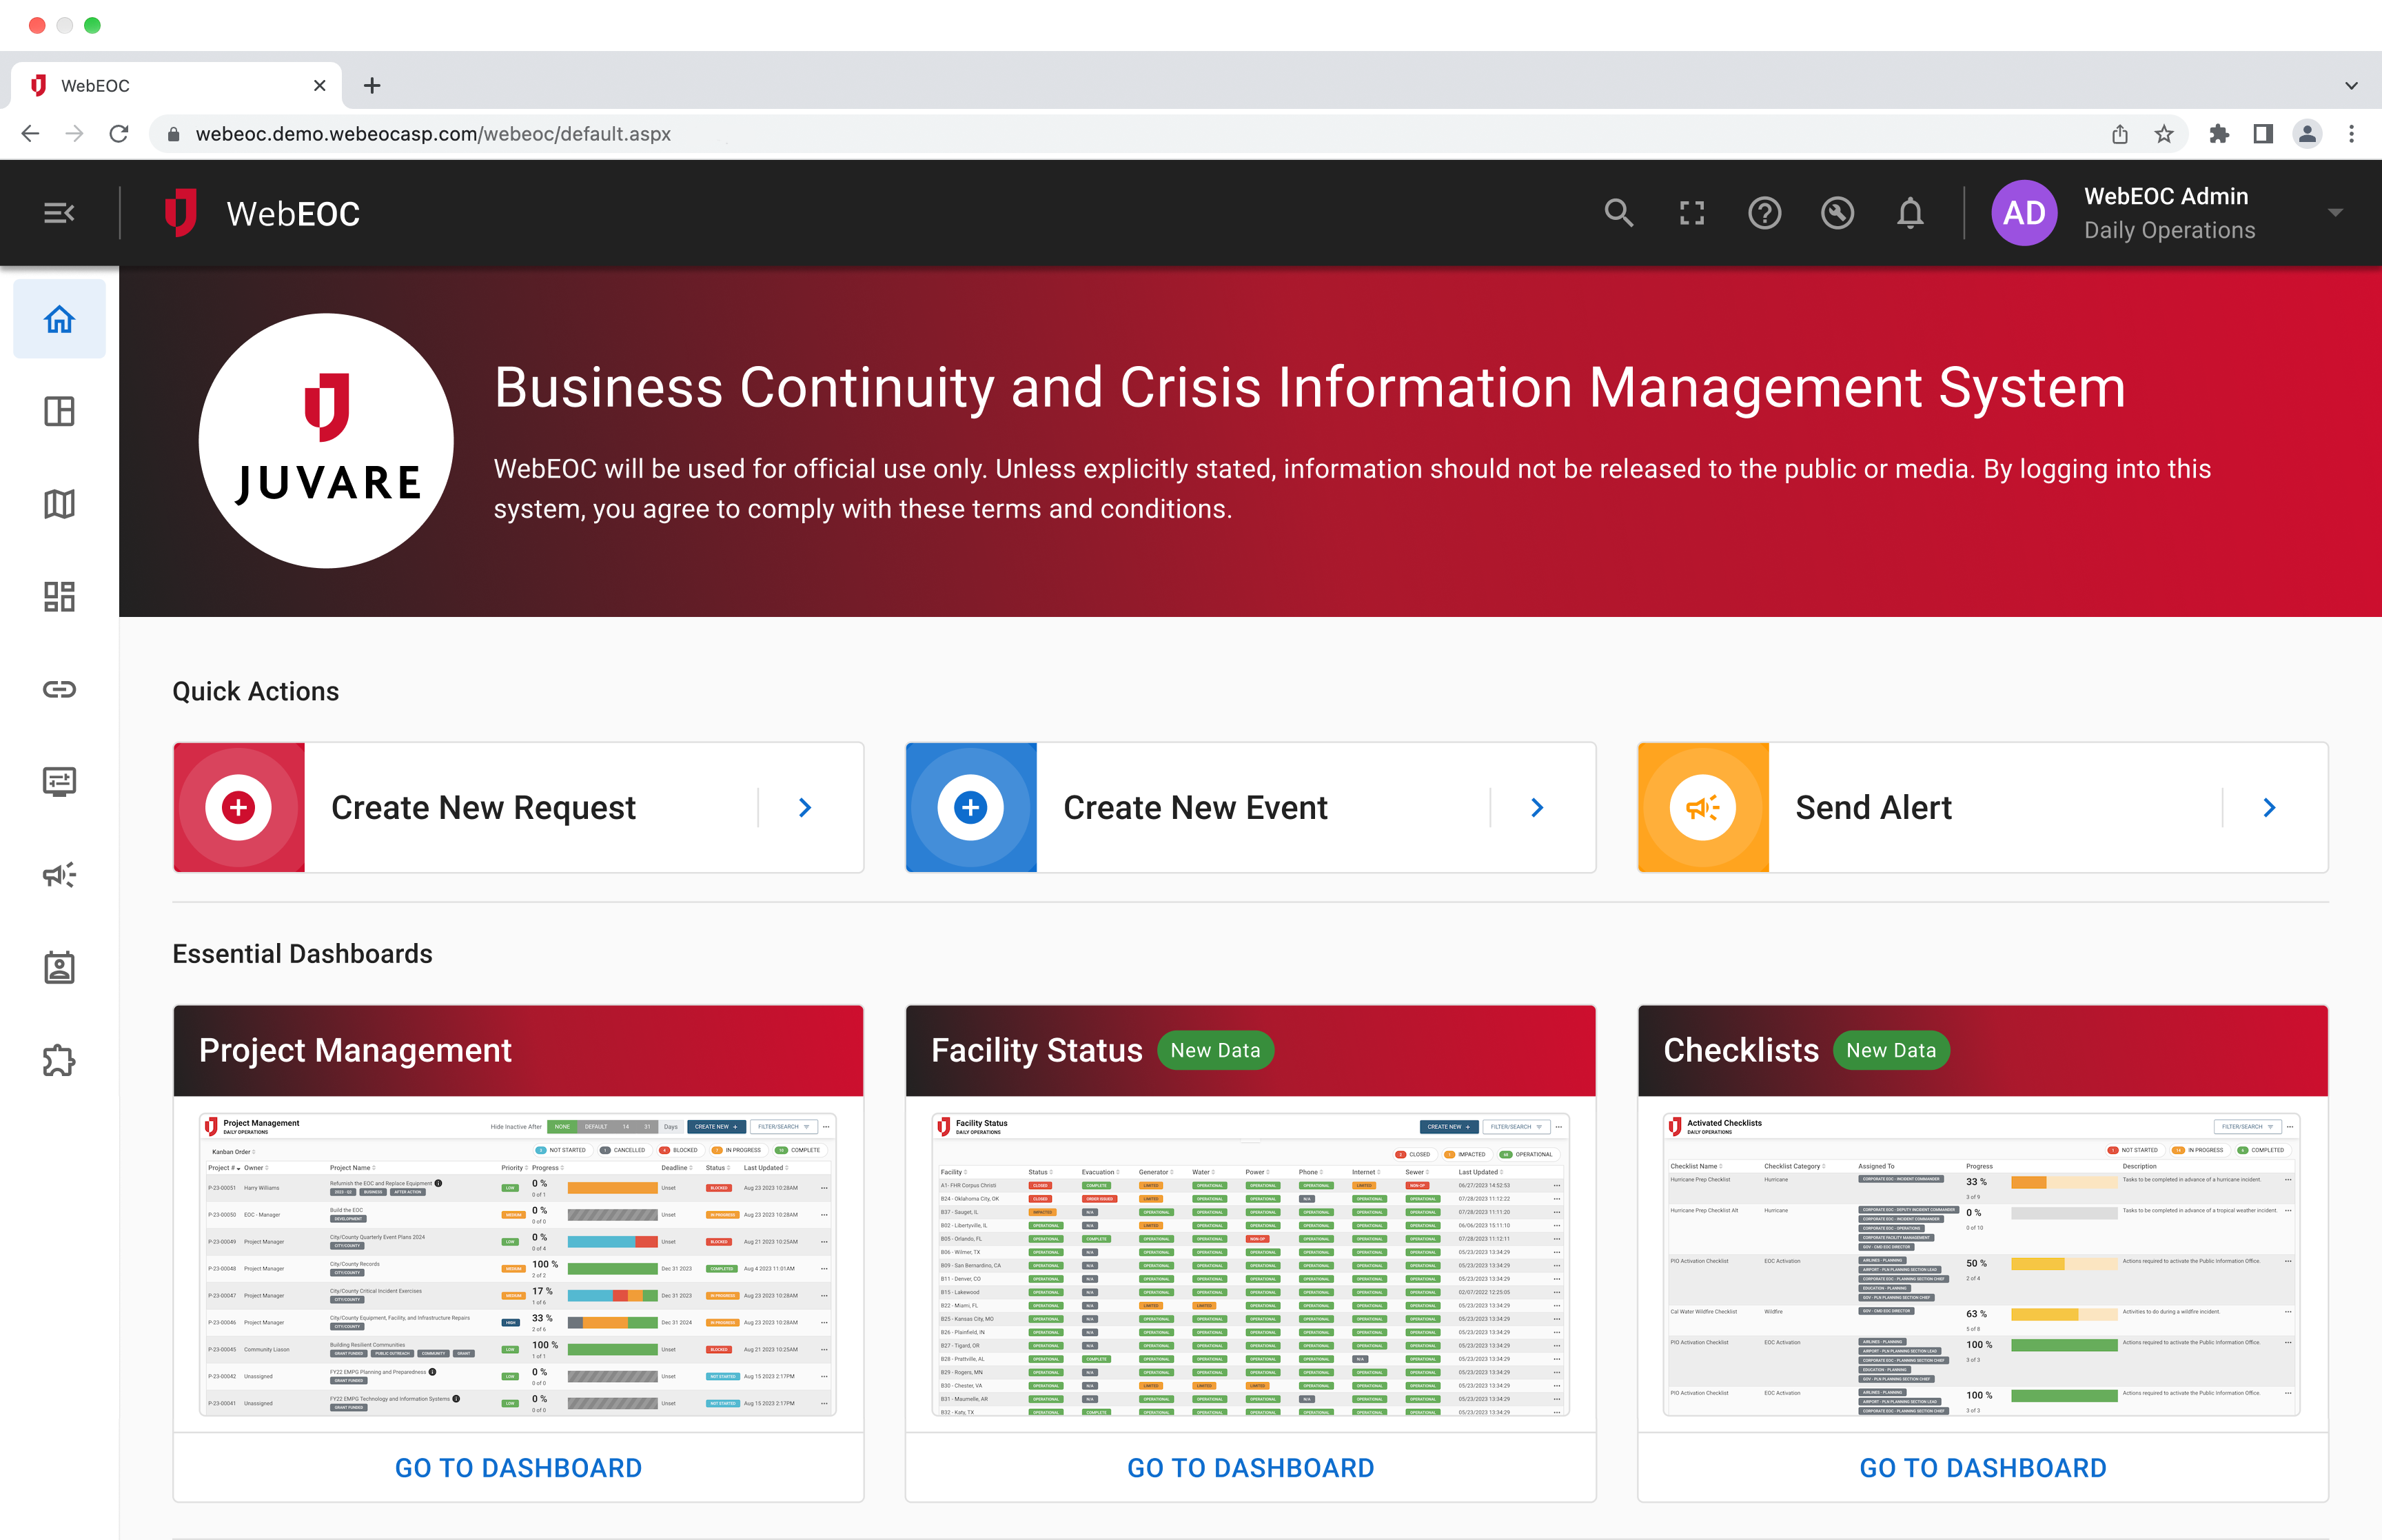Screen dimensions: 2382x1540
Task: Expand the WebEOC Admin user dropdown arrow
Action: (2335, 213)
